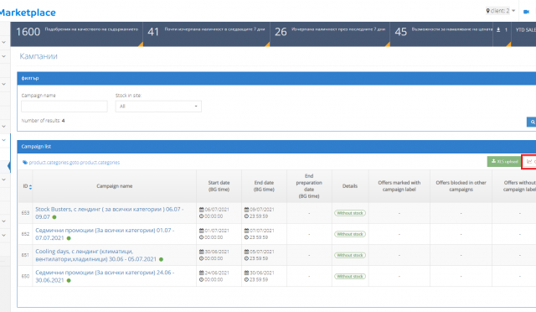The image size is (536, 312).
Task: Click green dot of campaign 24.06 - 30.06.2021
Action: tap(69, 280)
